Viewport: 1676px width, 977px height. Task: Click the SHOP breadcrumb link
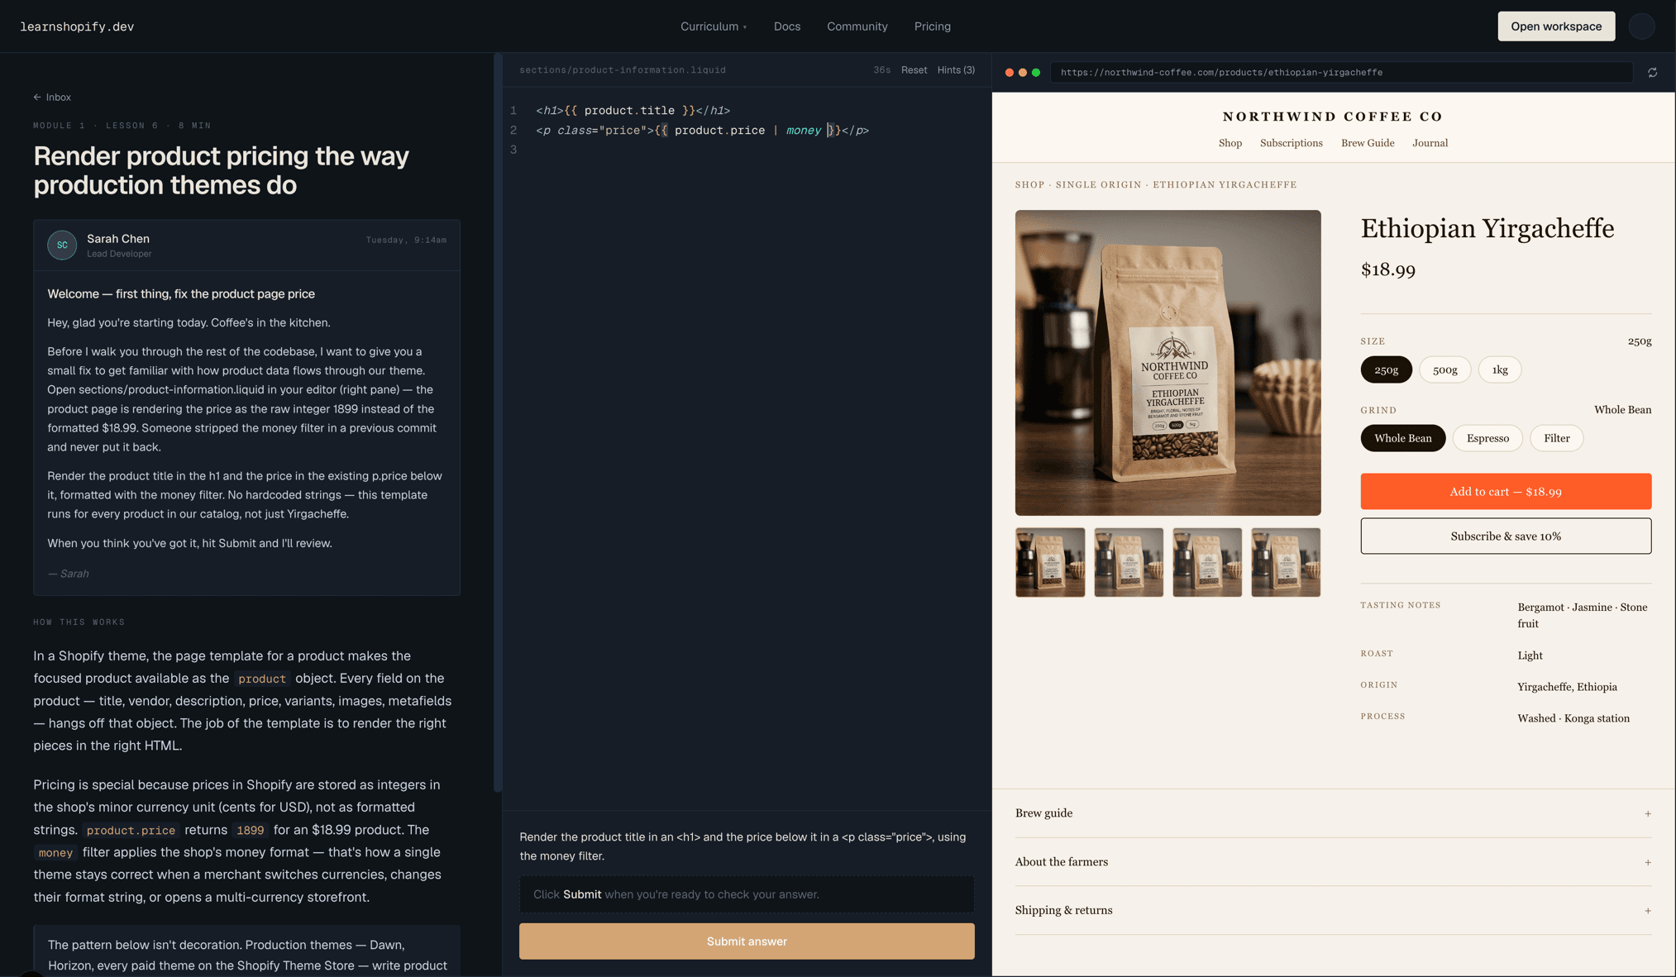(1029, 185)
